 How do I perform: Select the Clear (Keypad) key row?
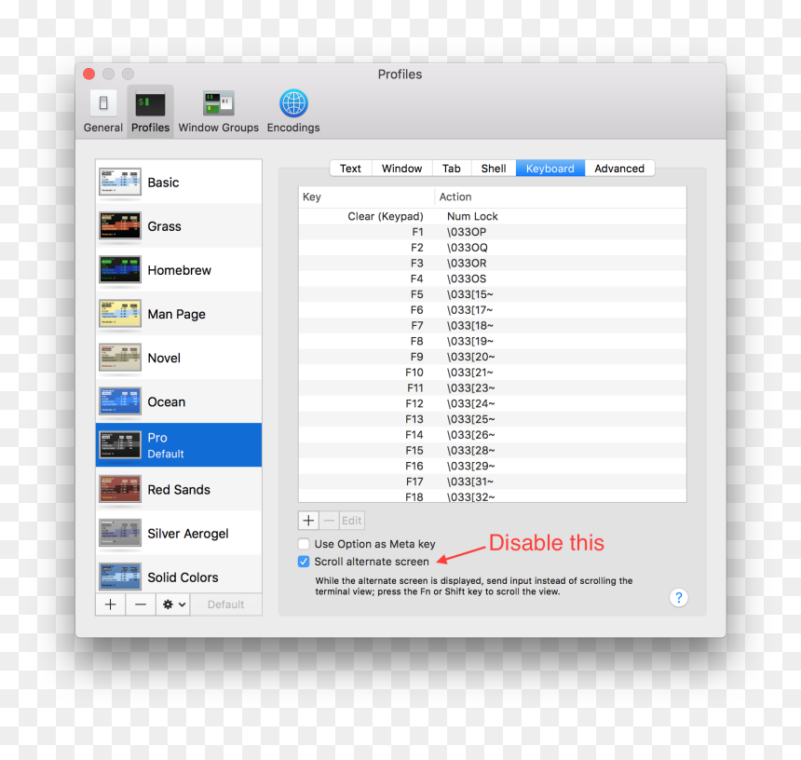pos(493,217)
